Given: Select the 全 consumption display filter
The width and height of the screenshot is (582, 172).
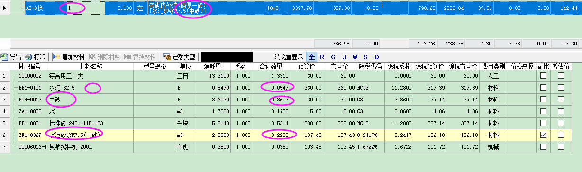Looking at the screenshot, I should [312, 57].
